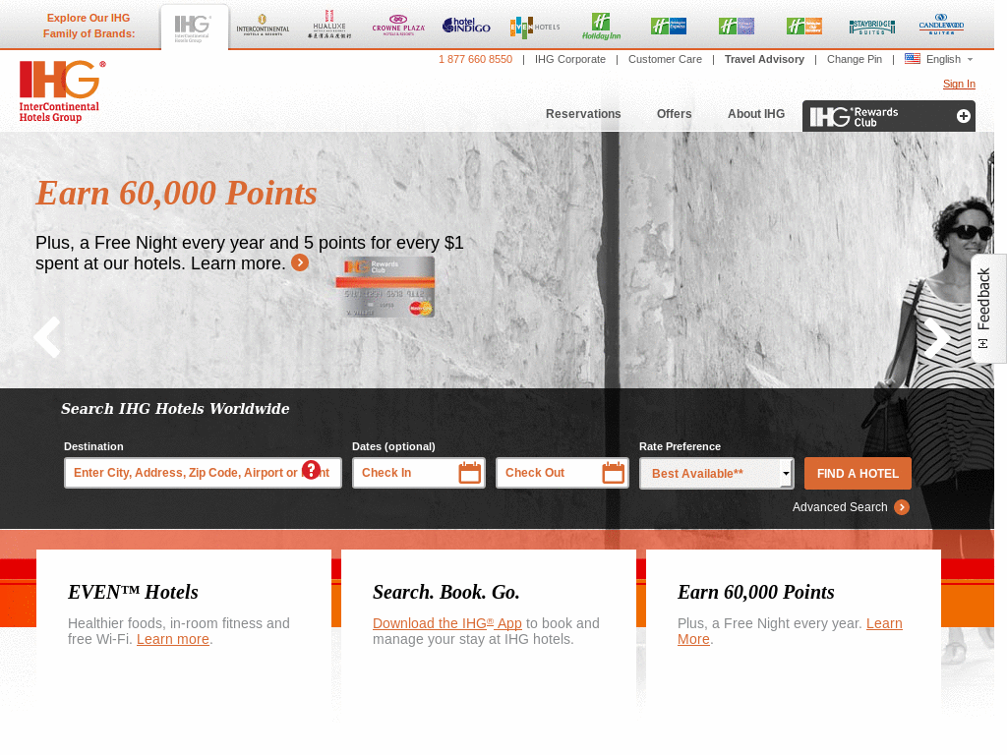Screen dimensions: 1007x755
Task: Open the Holiday Inn Resort purple logo
Action: [x=737, y=27]
